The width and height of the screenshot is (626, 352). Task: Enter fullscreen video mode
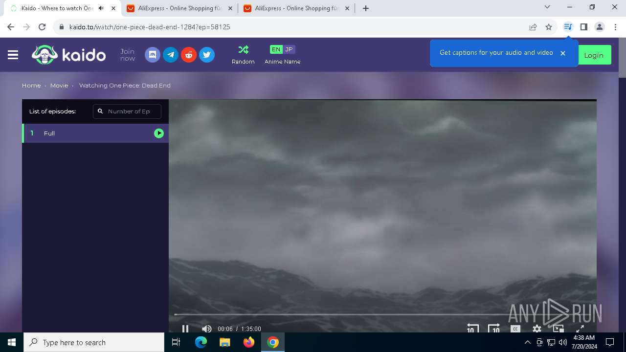tap(580, 329)
